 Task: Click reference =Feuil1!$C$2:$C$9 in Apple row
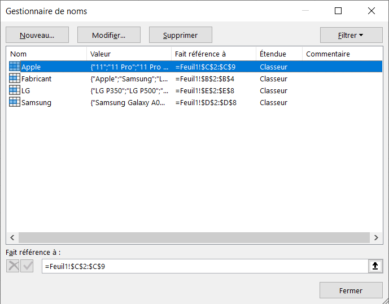click(205, 67)
